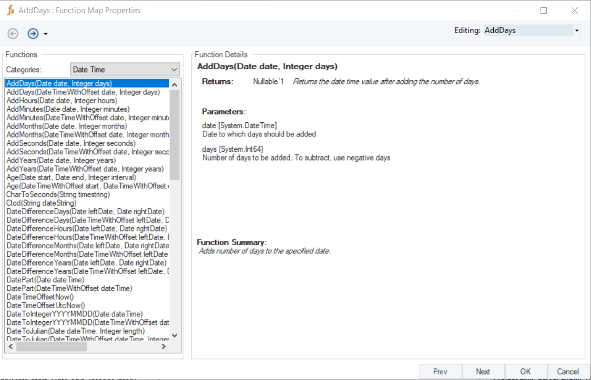Image resolution: width=591 pixels, height=380 pixels.
Task: Select Ctod(String dateString) from list
Action: click(42, 203)
